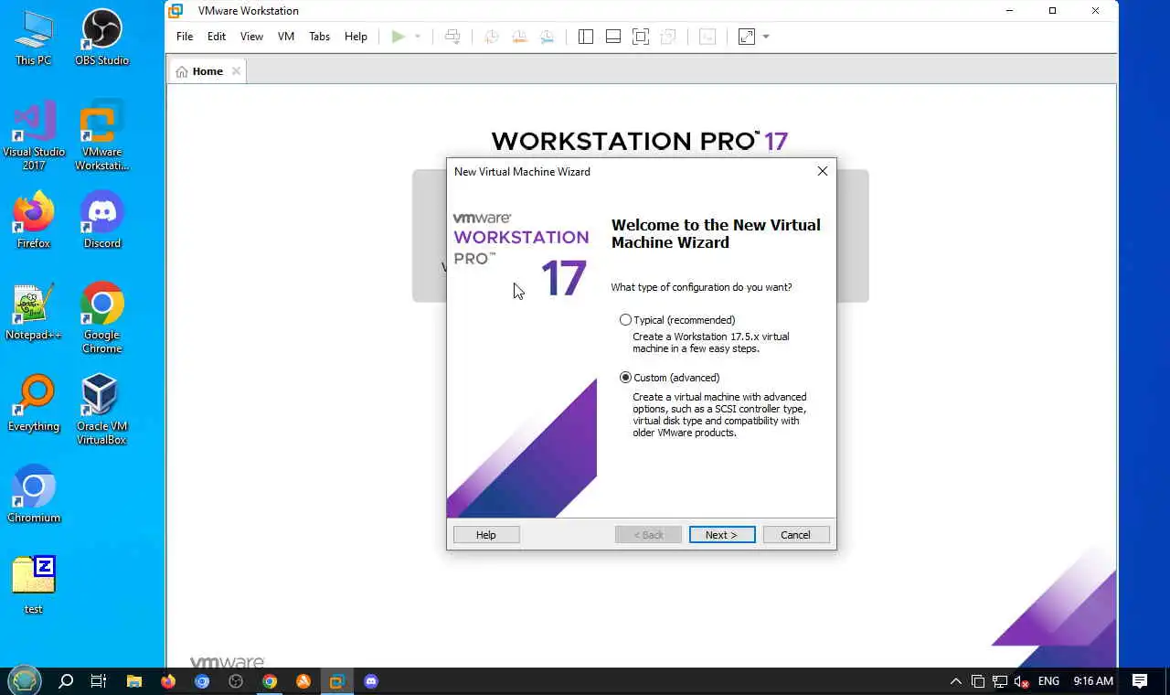Open the Chromium desktop icon
Viewport: 1170px width, 695px height.
pos(34,496)
